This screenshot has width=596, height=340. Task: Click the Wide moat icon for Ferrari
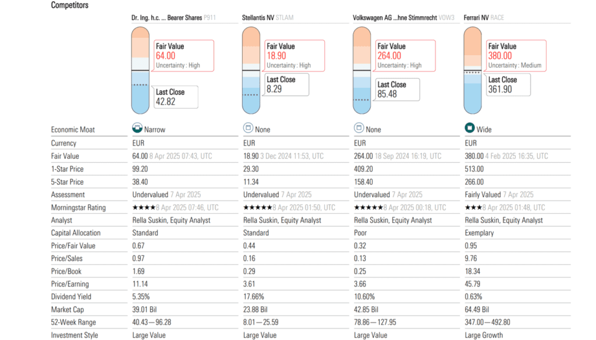click(469, 129)
